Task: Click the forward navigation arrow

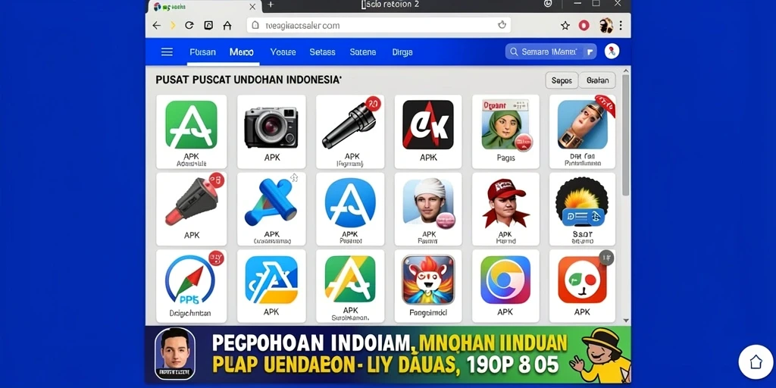Action: (x=172, y=25)
